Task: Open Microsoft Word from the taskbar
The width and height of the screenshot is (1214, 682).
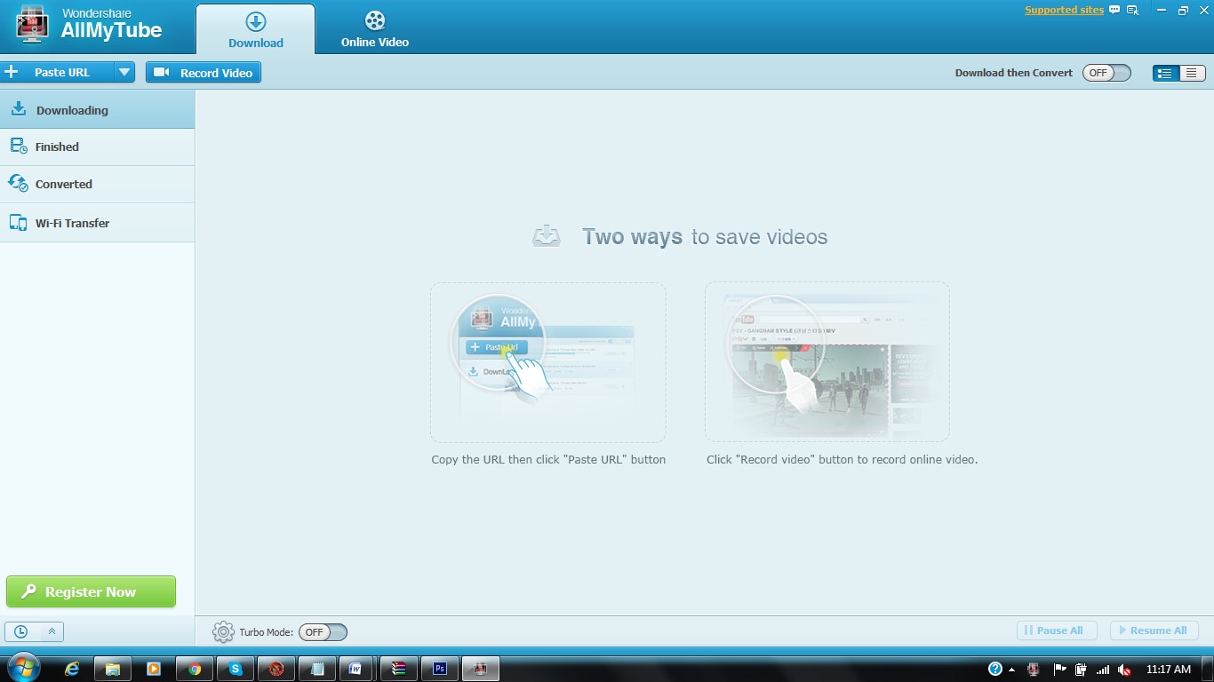Action: 356,669
